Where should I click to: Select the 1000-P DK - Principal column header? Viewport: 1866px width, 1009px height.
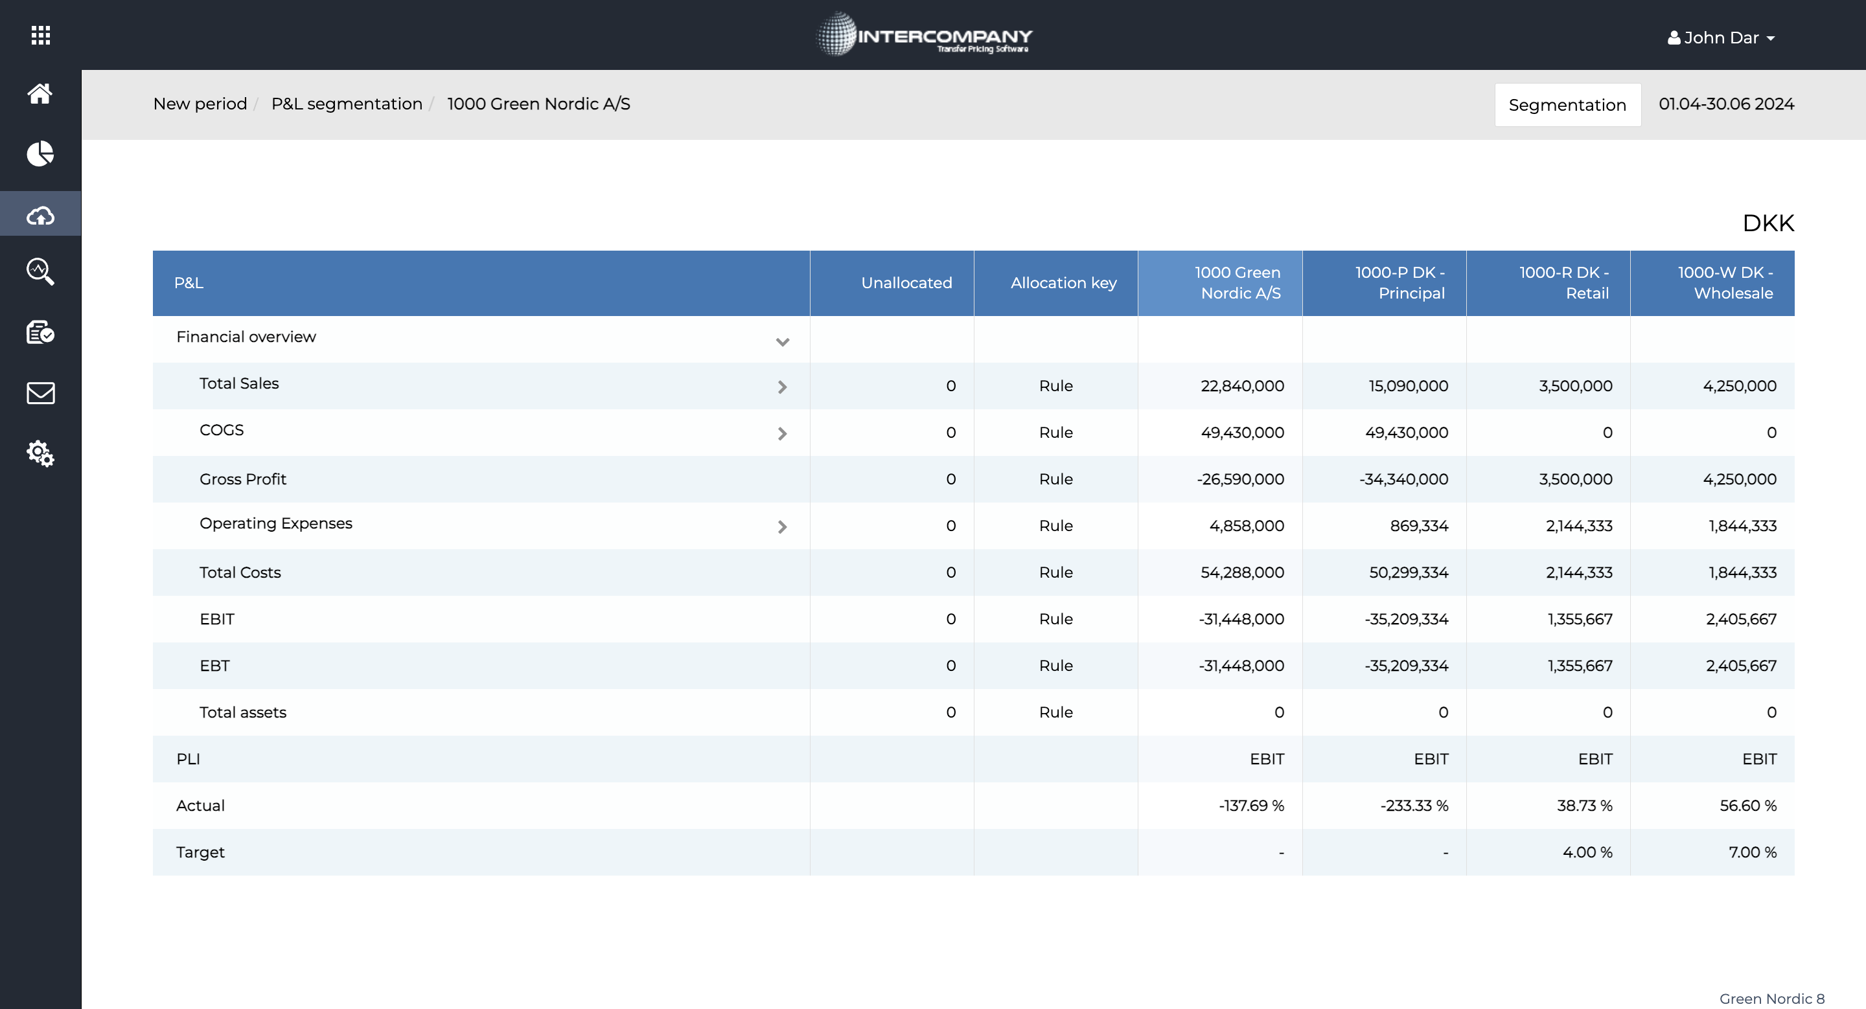pos(1385,283)
